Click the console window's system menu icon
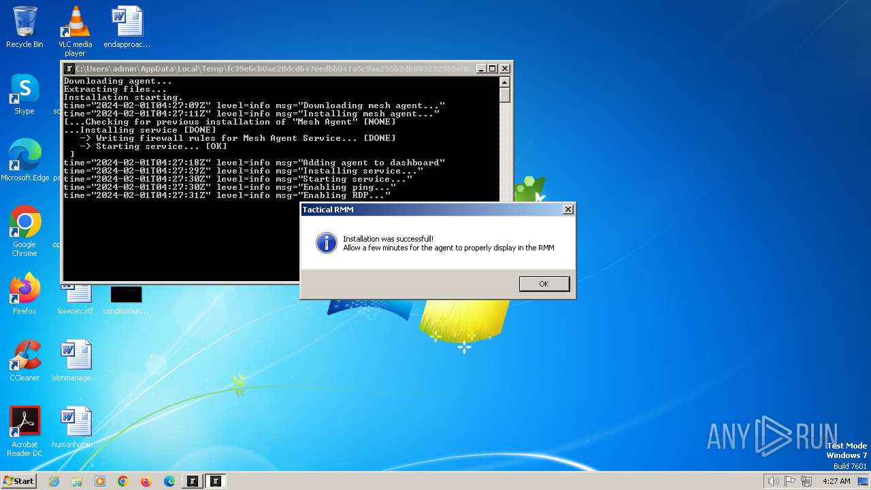 [x=69, y=69]
